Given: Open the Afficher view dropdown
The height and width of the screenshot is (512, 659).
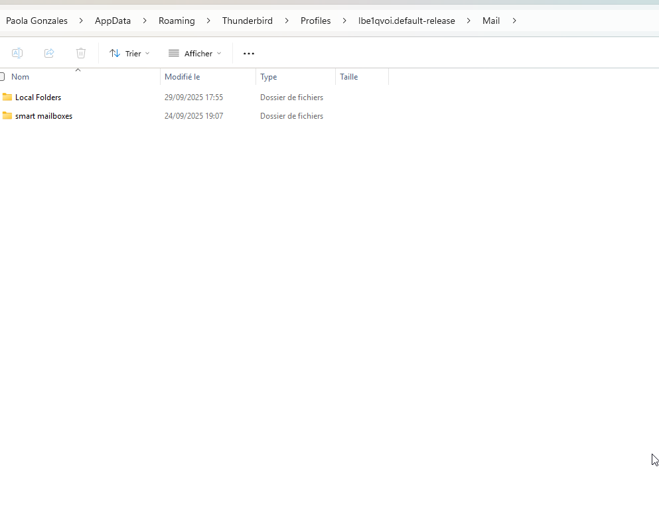Looking at the screenshot, I should point(194,53).
